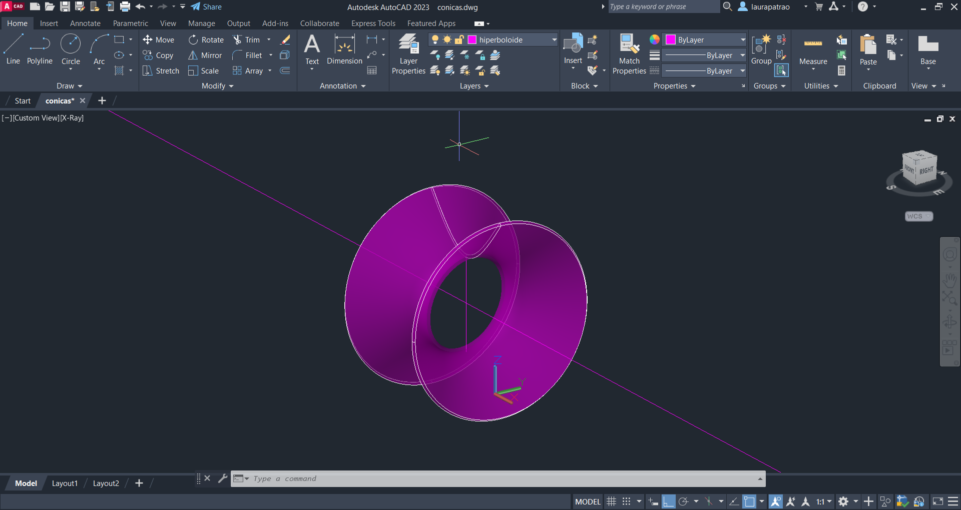Toggle snap mode in status bar

(627, 501)
